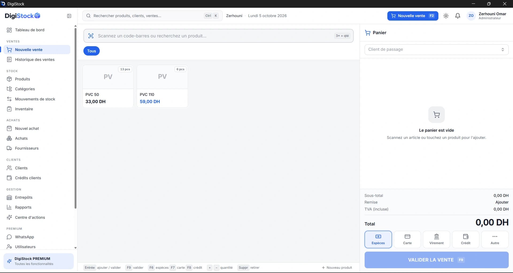Open DigiStock PREMIUM banner
Viewport: 513px width, 273px height.
tap(38, 261)
